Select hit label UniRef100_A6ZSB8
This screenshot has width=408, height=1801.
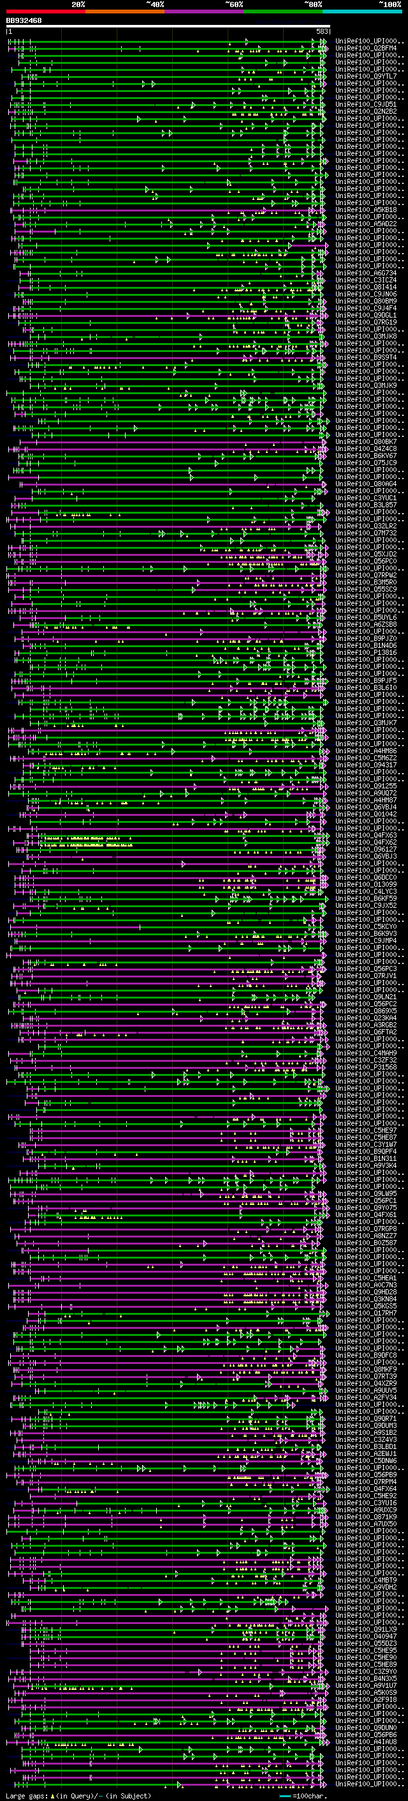coord(366,624)
